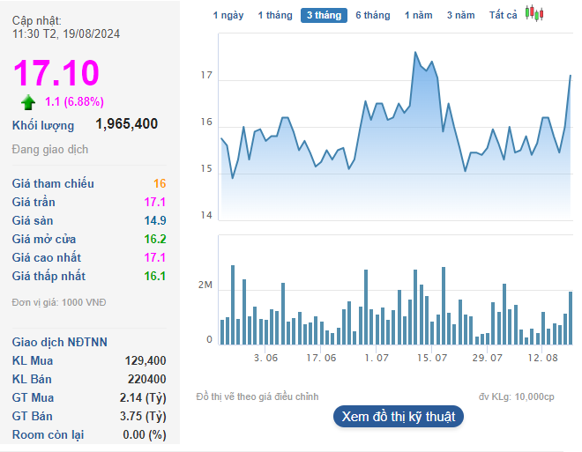Click the price change 1.1 (6.88%)
582x452 pixels.
[x=74, y=101]
